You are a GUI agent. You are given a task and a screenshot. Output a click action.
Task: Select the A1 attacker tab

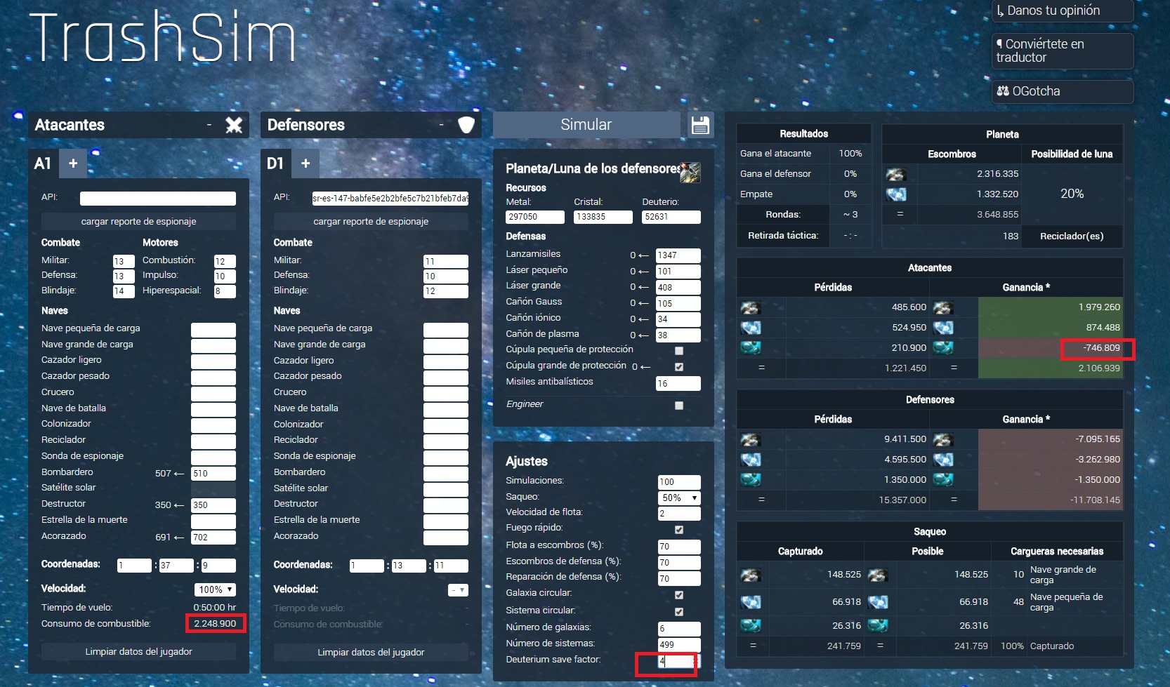pyautogui.click(x=43, y=164)
